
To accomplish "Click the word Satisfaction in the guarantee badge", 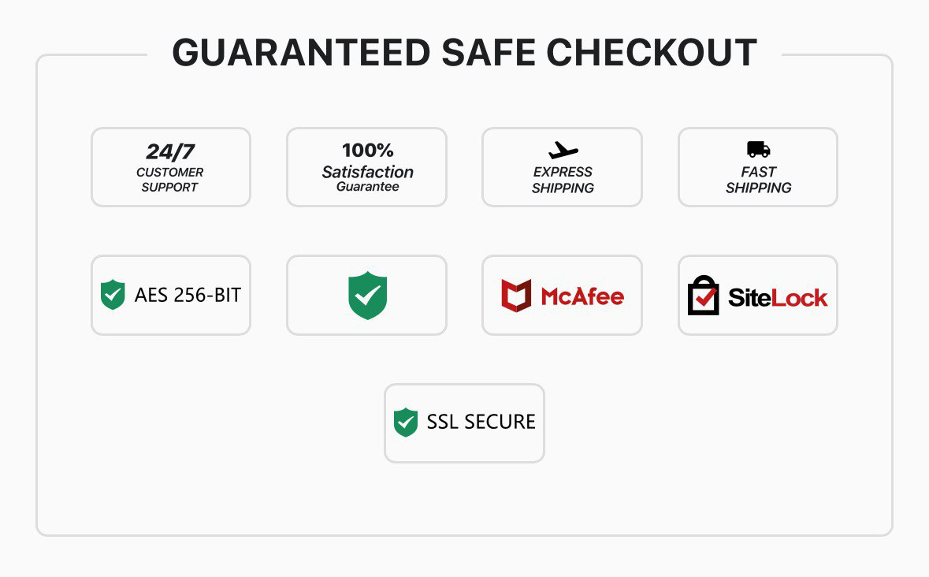I will (x=367, y=172).
